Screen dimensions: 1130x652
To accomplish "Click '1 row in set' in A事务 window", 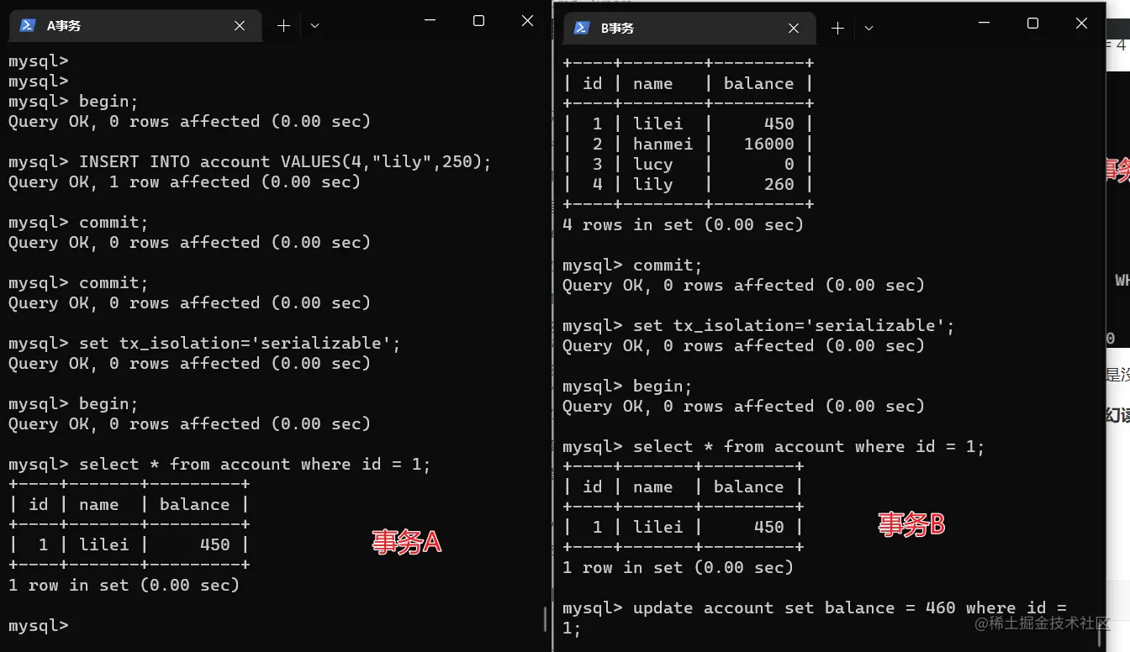I will tap(124, 585).
